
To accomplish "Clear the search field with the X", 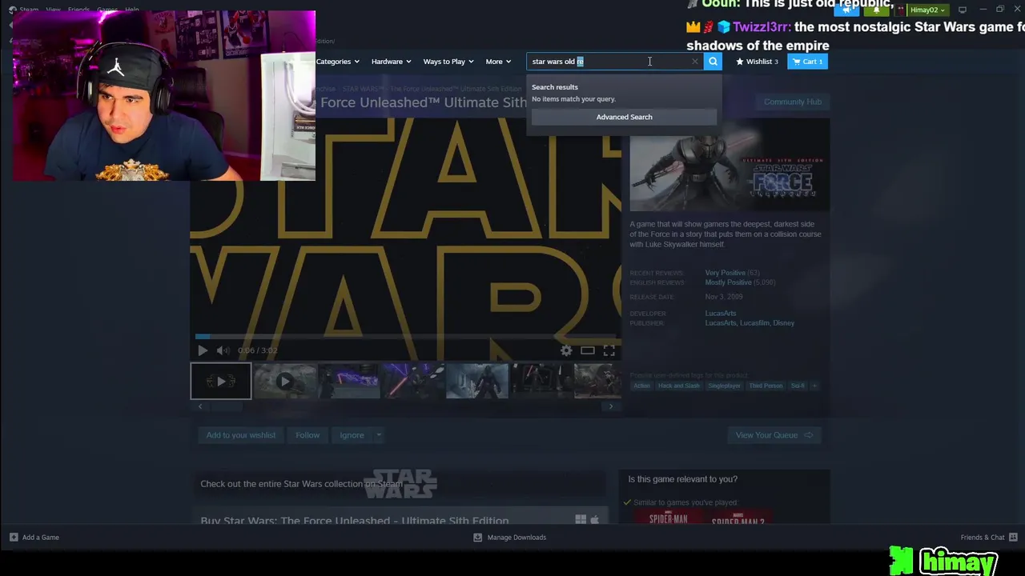I will (x=695, y=62).
